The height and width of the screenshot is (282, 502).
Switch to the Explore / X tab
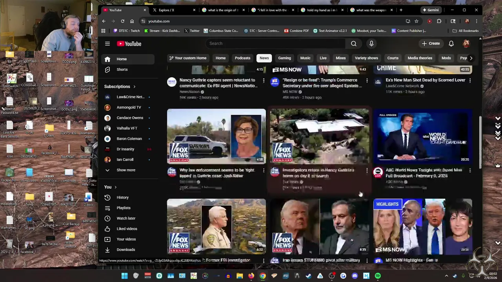coord(174,10)
